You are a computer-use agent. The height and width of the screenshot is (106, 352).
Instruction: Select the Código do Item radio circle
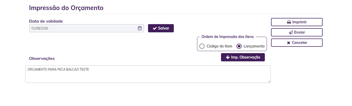(x=202, y=46)
